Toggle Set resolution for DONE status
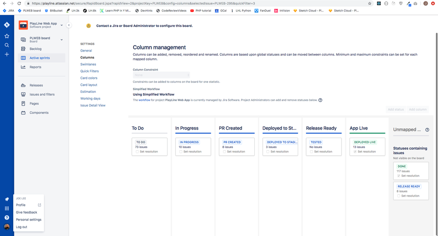 (x=399, y=176)
